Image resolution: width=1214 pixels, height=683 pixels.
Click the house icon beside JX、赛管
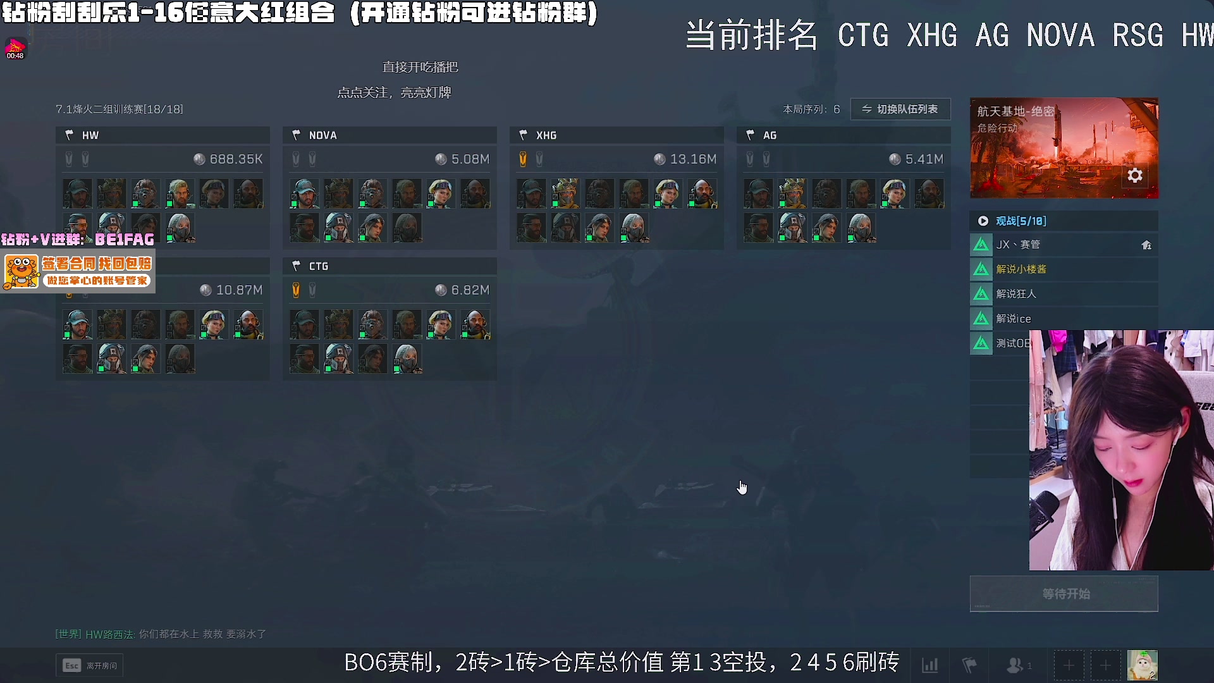1146,245
